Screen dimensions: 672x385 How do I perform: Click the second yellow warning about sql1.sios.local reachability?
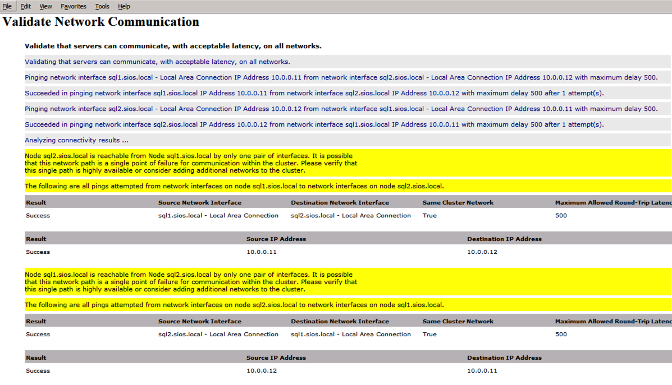[x=191, y=282]
